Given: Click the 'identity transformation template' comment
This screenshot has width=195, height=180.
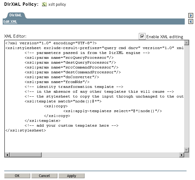Looking at the screenshot, I should point(74,87).
